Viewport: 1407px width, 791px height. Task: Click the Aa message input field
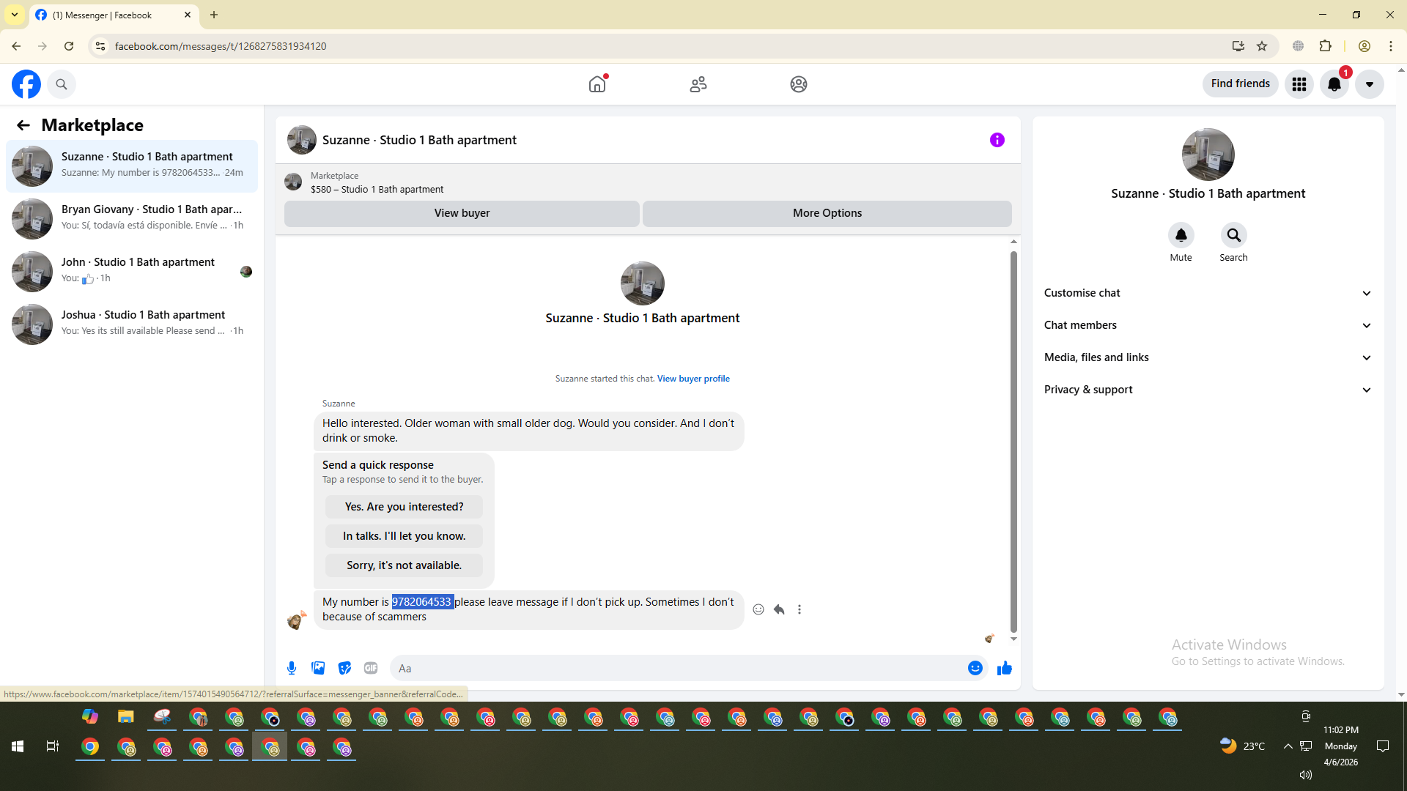coord(678,668)
